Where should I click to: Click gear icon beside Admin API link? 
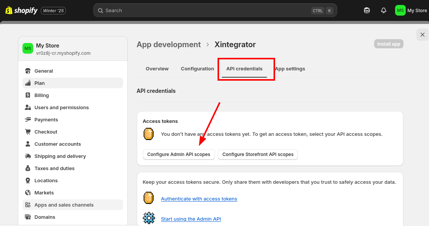149,218
